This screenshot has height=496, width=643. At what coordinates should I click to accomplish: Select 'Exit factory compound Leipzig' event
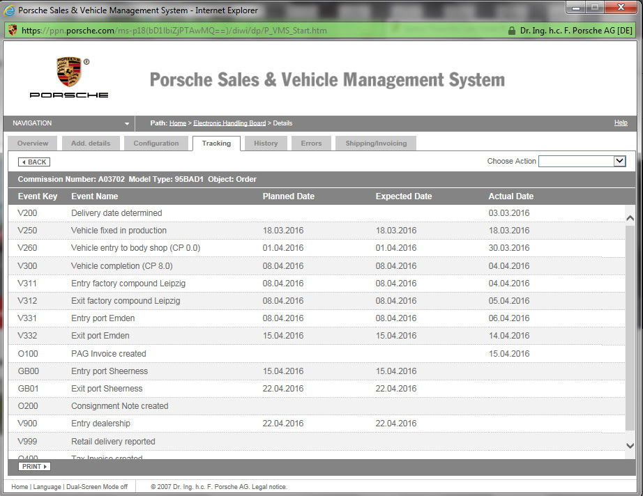tap(126, 301)
